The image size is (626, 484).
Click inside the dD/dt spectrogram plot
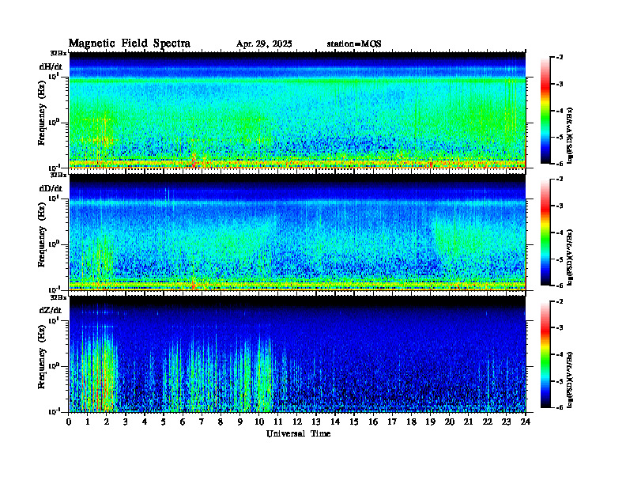pyautogui.click(x=297, y=233)
